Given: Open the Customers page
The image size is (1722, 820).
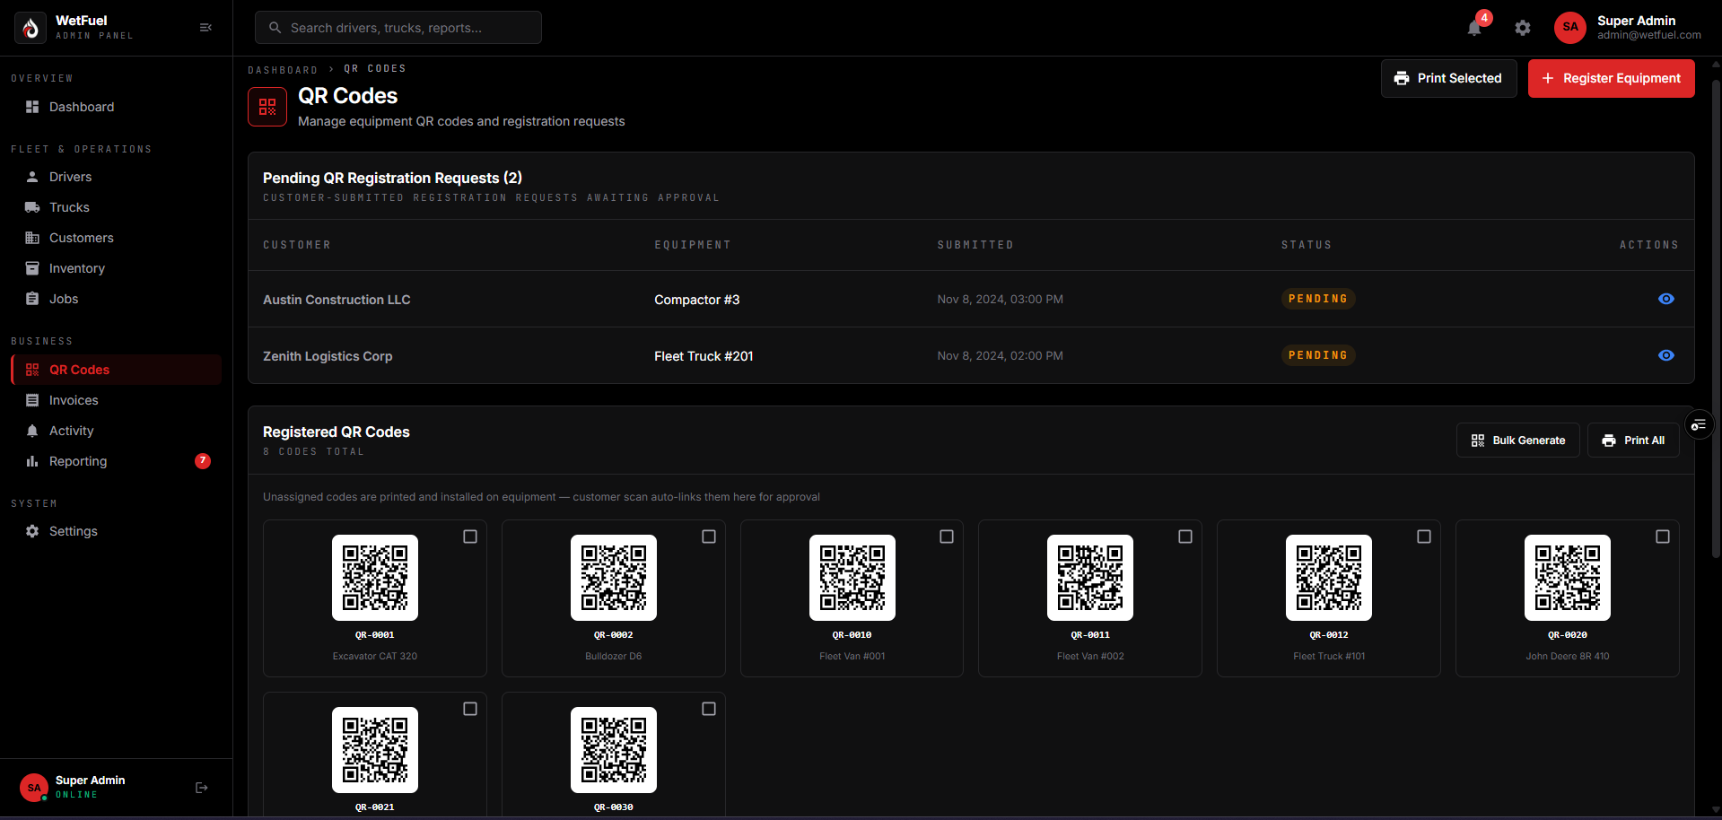Looking at the screenshot, I should [x=116, y=238].
